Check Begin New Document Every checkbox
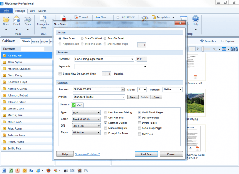Image resolution: width=239 pixels, height=174 pixels. 60,74
